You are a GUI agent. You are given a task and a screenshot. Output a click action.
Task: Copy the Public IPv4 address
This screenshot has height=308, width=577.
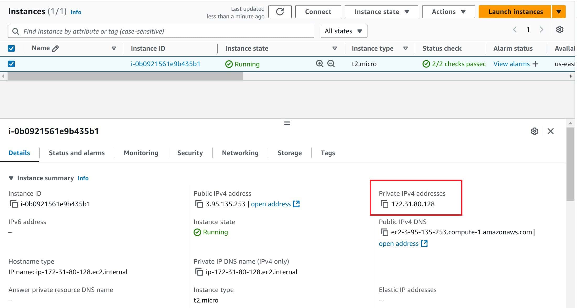click(200, 204)
